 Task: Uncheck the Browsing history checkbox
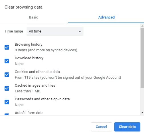tap(7, 47)
